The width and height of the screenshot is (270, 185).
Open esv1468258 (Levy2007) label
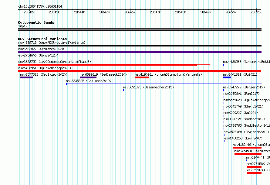tap(243, 138)
